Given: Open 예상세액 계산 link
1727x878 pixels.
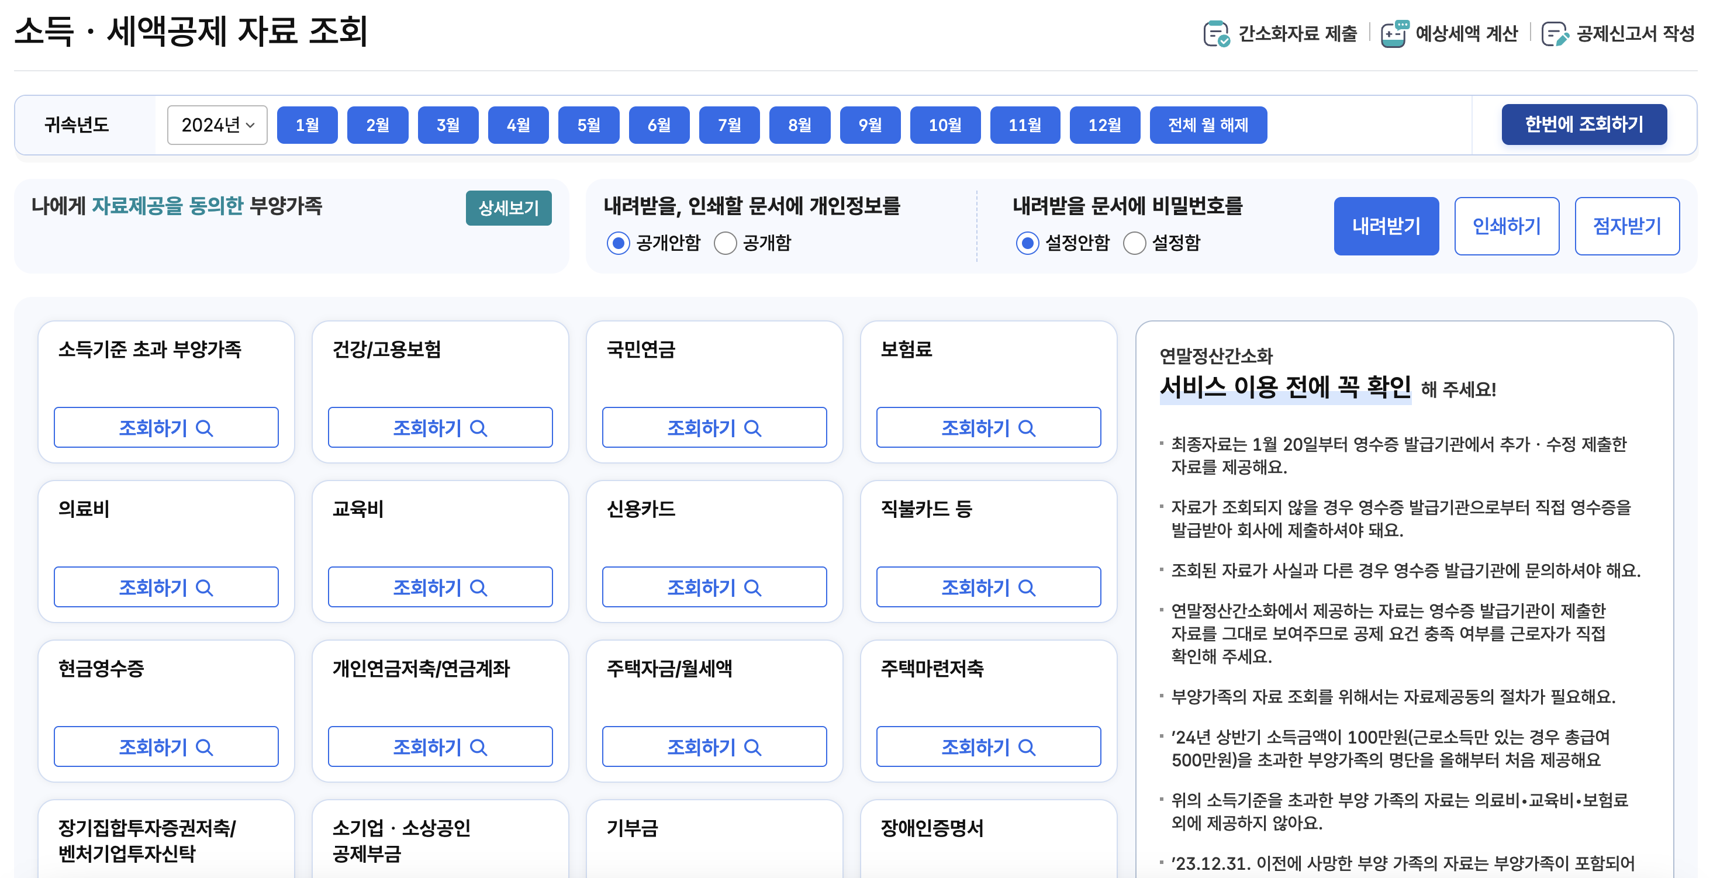Looking at the screenshot, I should tap(1467, 33).
